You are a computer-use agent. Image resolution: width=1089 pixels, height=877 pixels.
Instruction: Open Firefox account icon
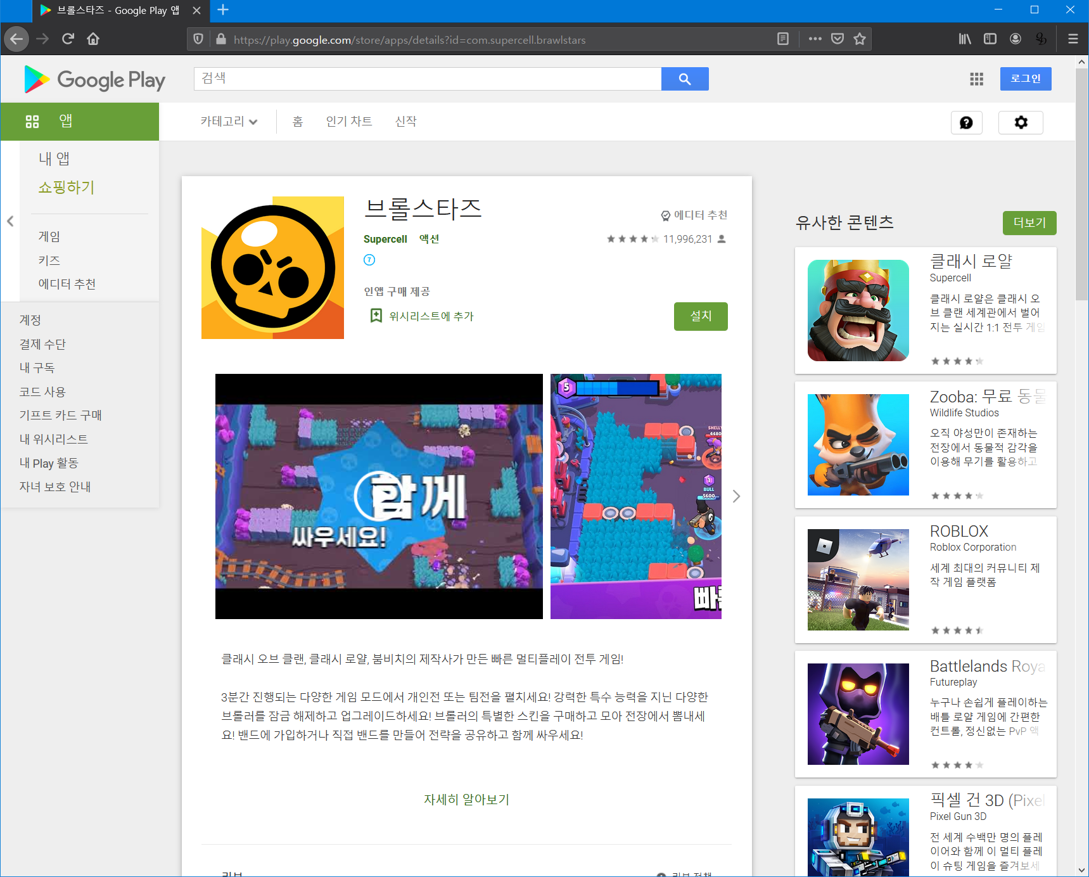pos(1016,39)
